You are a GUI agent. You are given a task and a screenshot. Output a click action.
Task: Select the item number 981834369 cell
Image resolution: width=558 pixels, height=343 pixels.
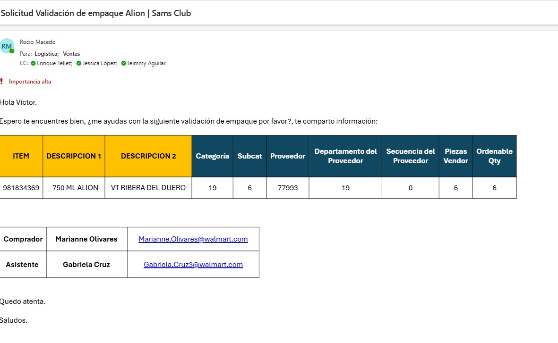21,188
